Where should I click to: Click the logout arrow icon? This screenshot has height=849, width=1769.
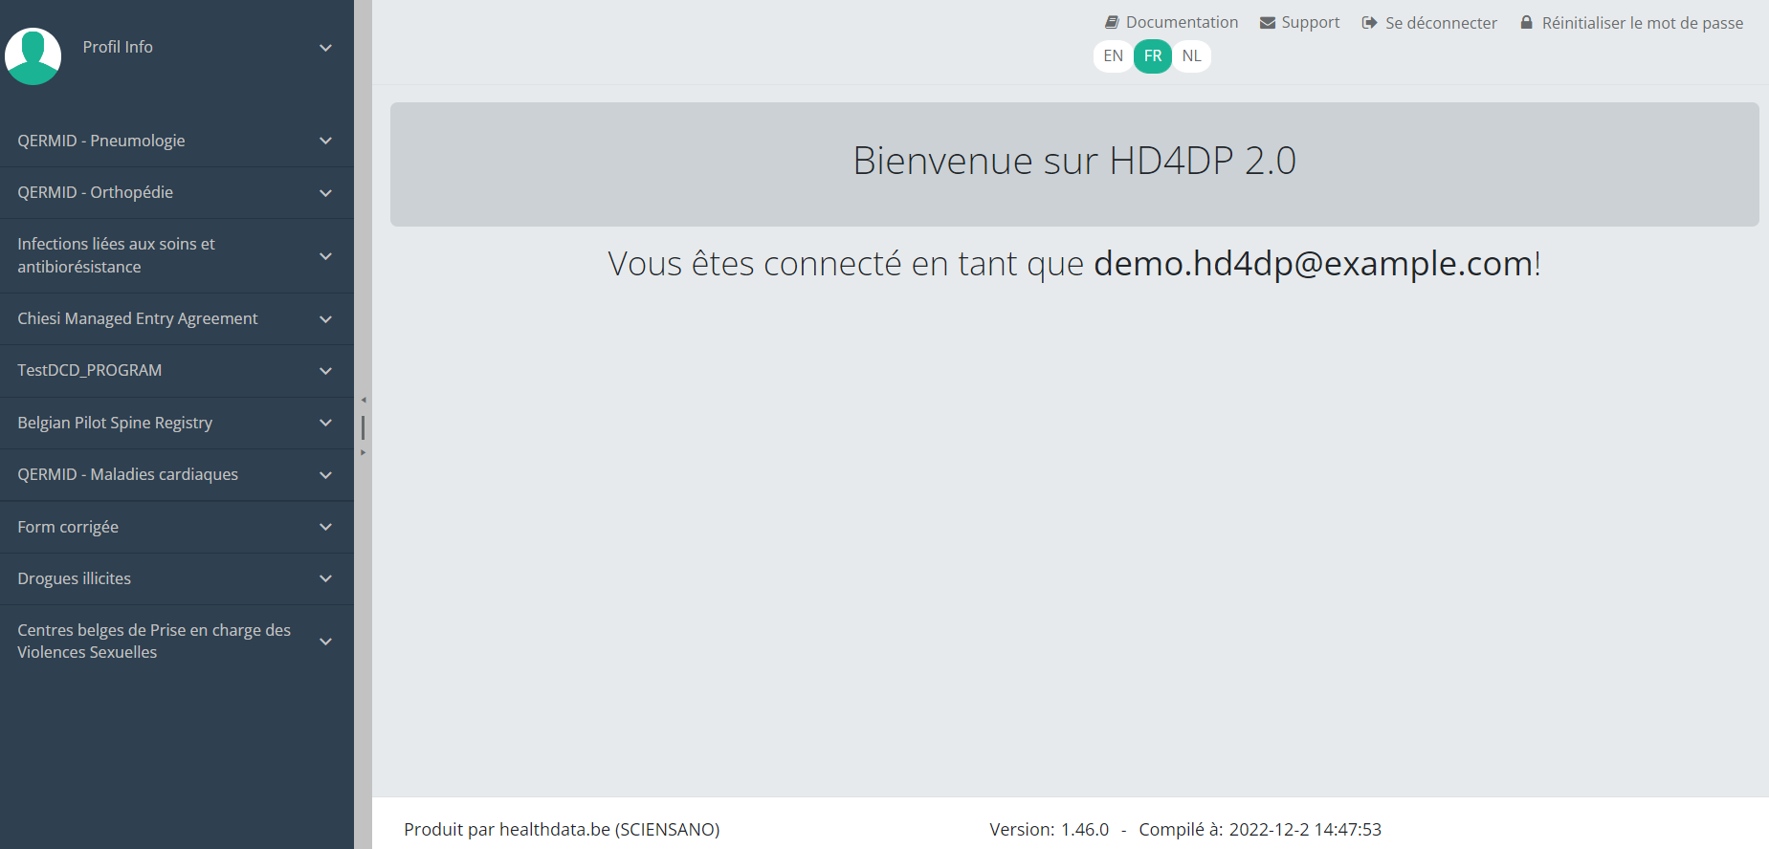1369,22
